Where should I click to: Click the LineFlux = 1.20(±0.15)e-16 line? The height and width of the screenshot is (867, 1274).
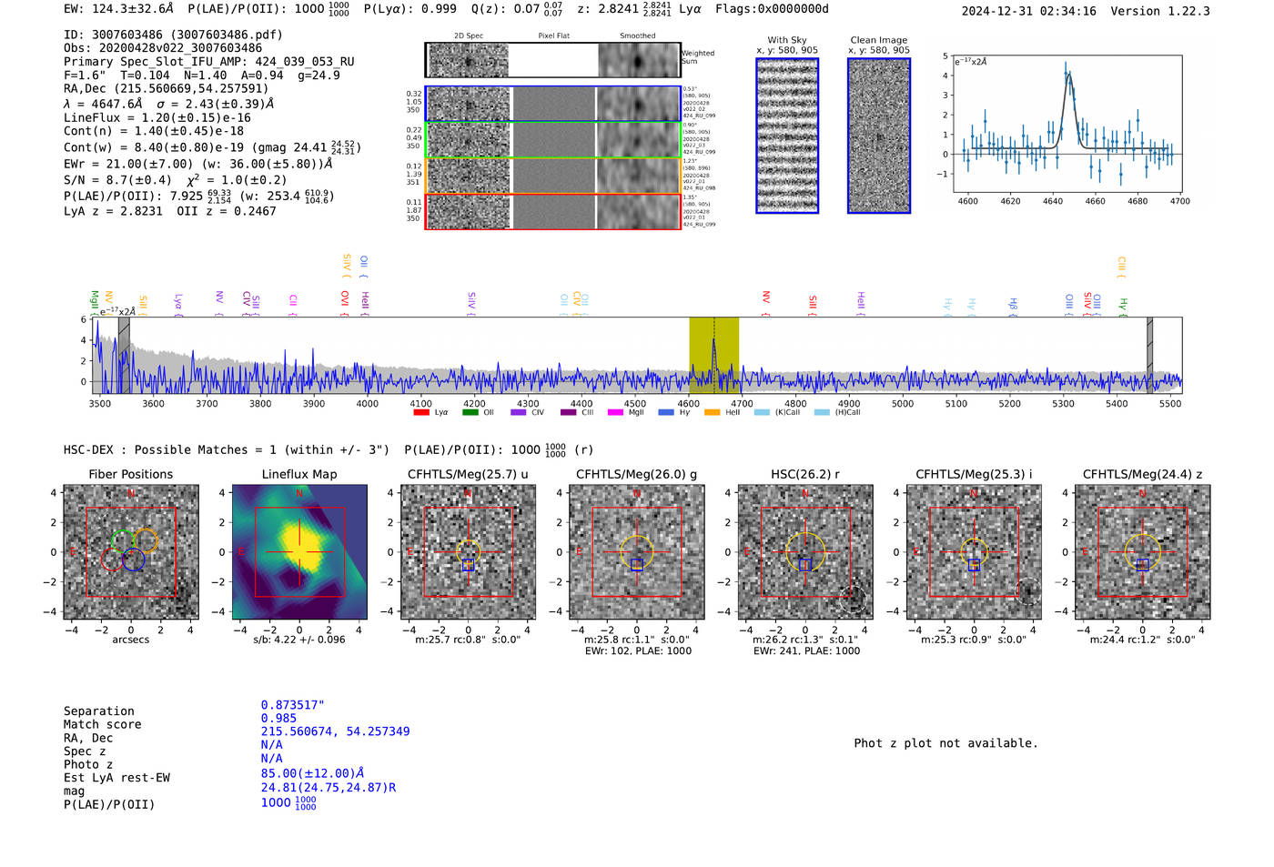coord(157,118)
